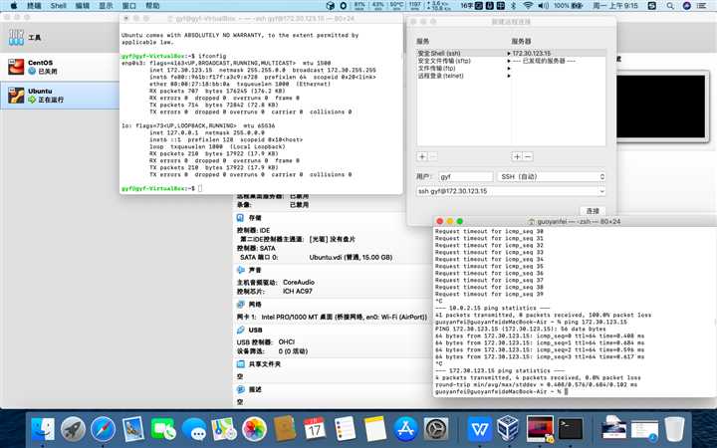This screenshot has width=717, height=448.
Task: Click the 网卡 1 Intel PRO/1000 network entry
Action: click(332, 317)
